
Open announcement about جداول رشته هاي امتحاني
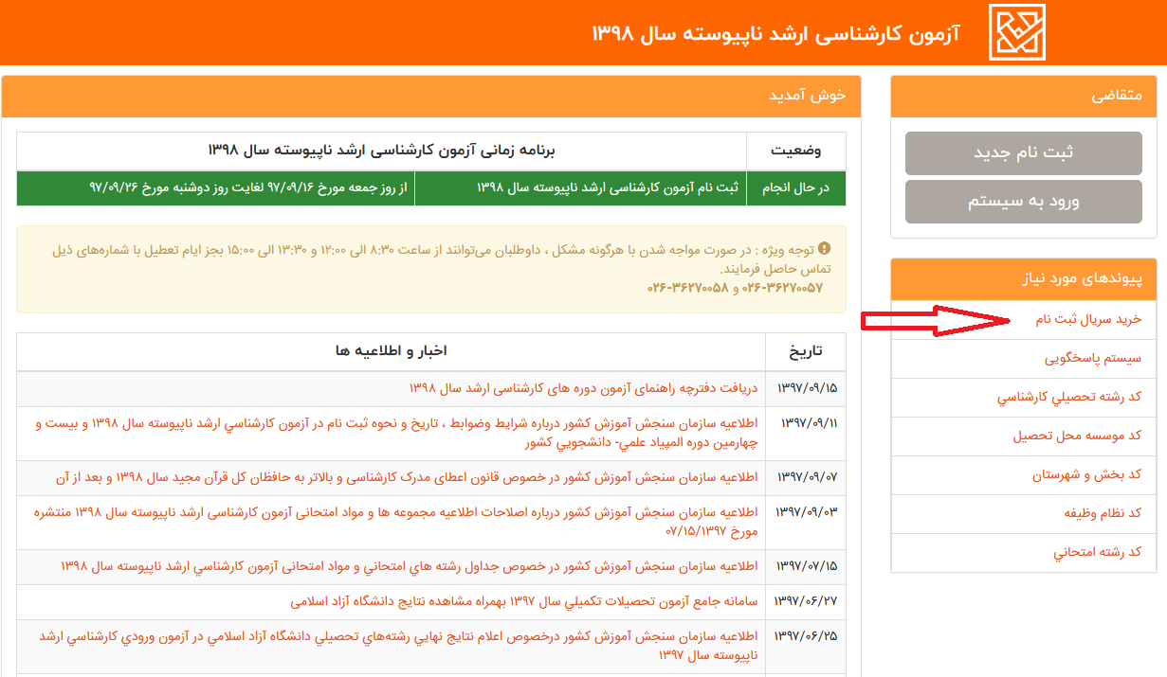(x=410, y=567)
